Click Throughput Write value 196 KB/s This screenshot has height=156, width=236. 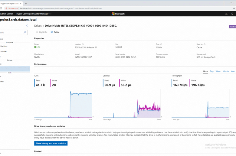[x=198, y=85]
